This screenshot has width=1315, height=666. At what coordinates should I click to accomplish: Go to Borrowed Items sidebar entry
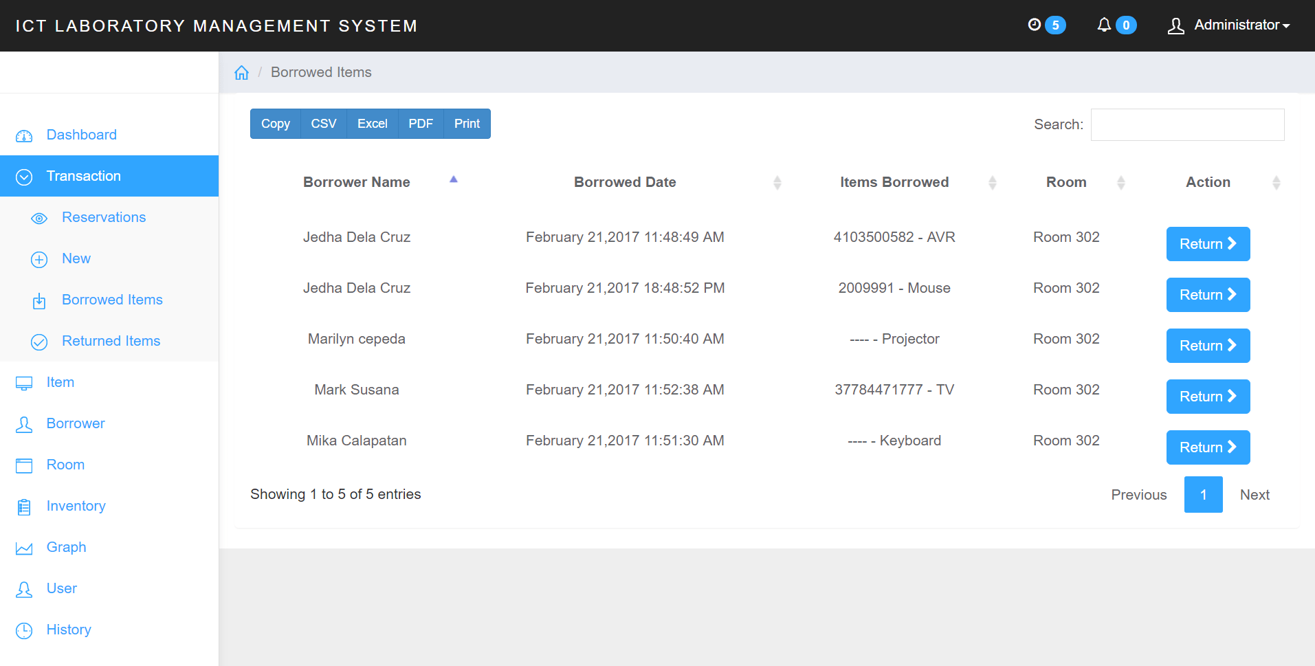pyautogui.click(x=112, y=300)
